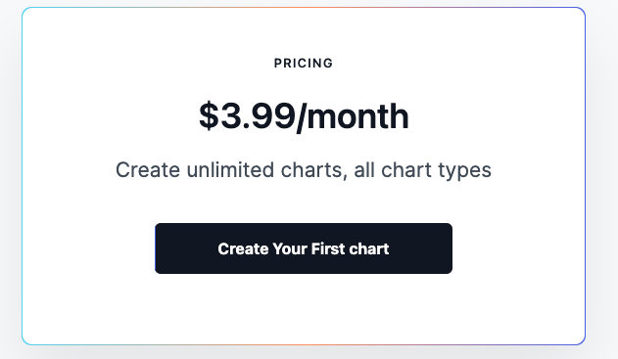Click the dark button's right edge
618x359 pixels.
point(451,248)
